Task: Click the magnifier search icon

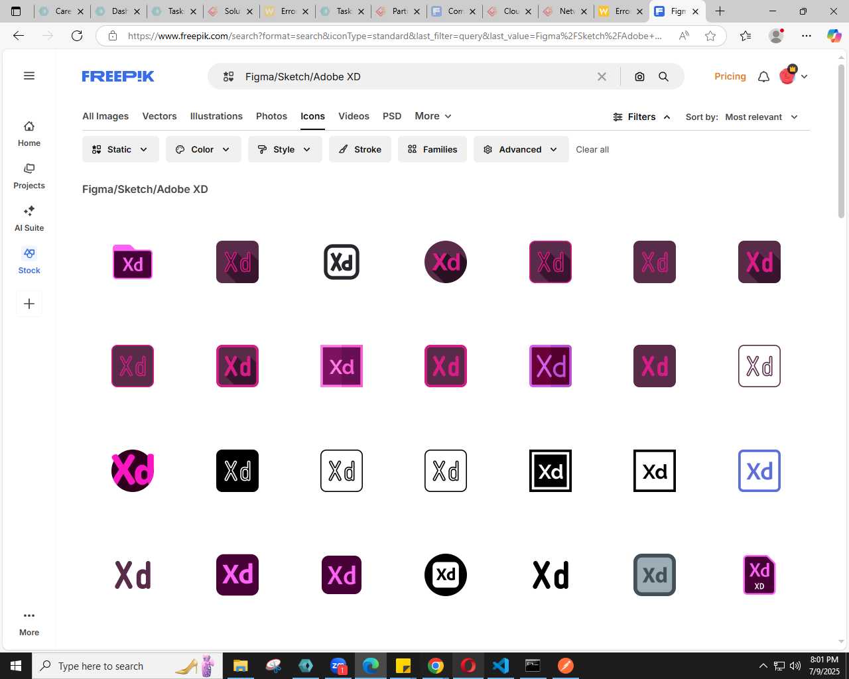Action: [x=663, y=77]
